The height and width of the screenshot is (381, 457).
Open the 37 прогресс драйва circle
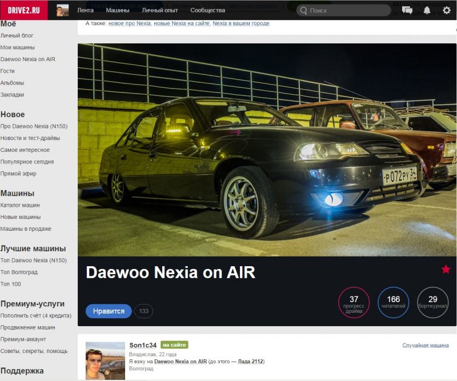coord(354,302)
